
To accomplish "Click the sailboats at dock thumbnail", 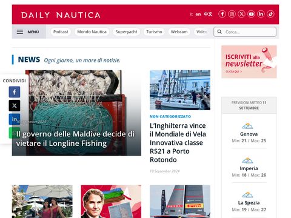I will coord(180,90).
